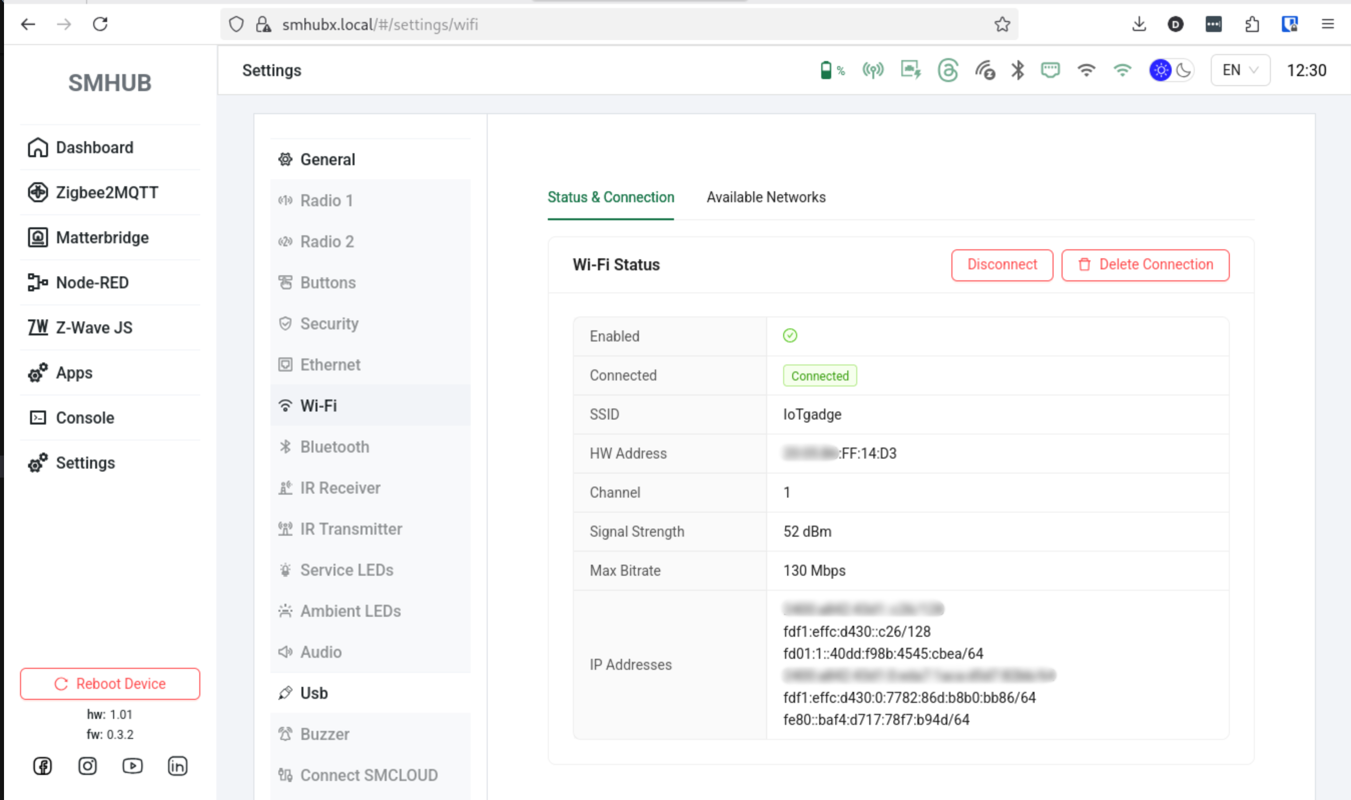
Task: Click the Enabled green check indicator
Action: tap(790, 336)
